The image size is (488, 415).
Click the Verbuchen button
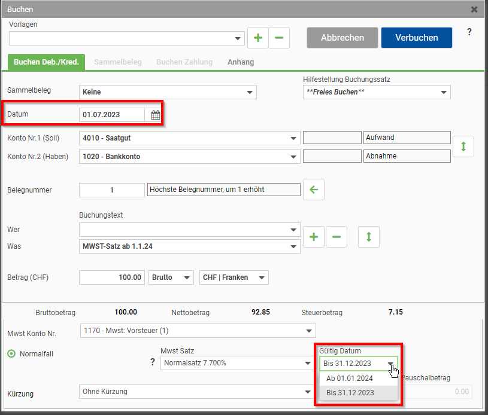coord(416,38)
